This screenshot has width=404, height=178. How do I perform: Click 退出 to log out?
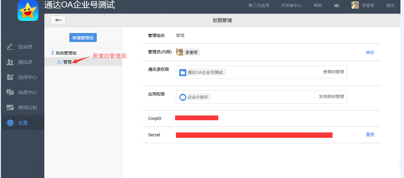pyautogui.click(x=390, y=5)
